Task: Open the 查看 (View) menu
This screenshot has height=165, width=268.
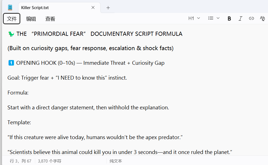Action: (50, 19)
